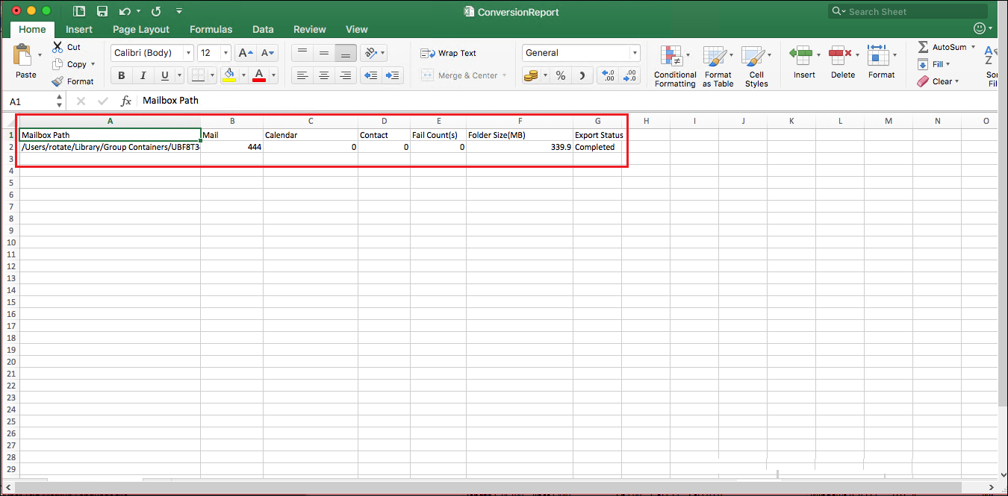The image size is (1008, 496).
Task: Increase decimal places
Action: click(x=609, y=75)
